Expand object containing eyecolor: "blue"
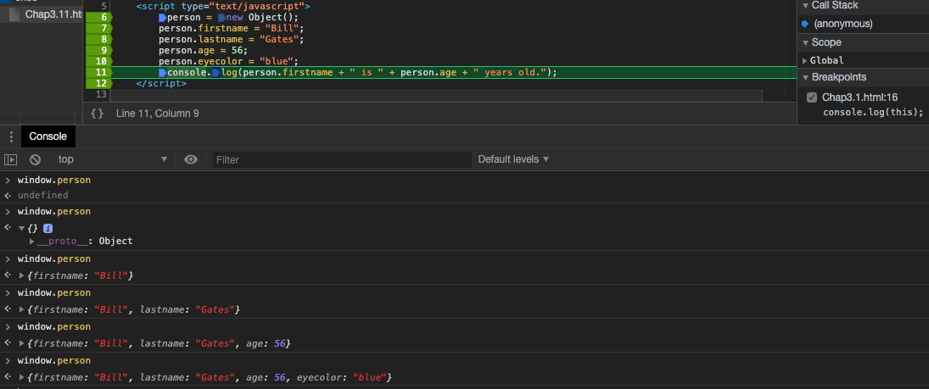This screenshot has height=389, width=929. pyautogui.click(x=22, y=377)
